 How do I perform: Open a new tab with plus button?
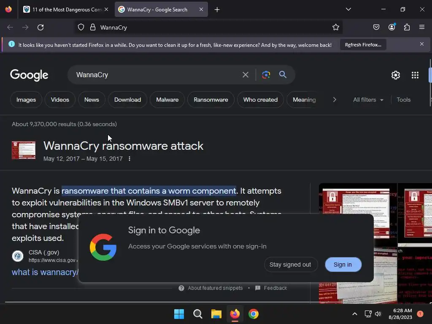[x=217, y=10]
